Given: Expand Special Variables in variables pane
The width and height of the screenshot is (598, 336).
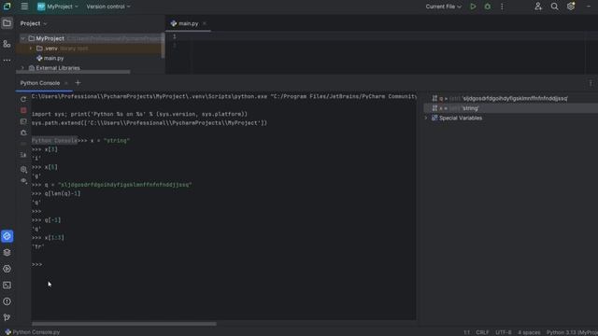Looking at the screenshot, I should (x=426, y=119).
